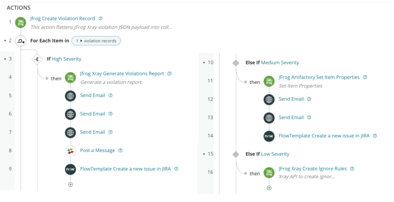Image resolution: width=394 pixels, height=202 pixels.
Task: Add a step under the Low Severity branch
Action: coord(269,188)
